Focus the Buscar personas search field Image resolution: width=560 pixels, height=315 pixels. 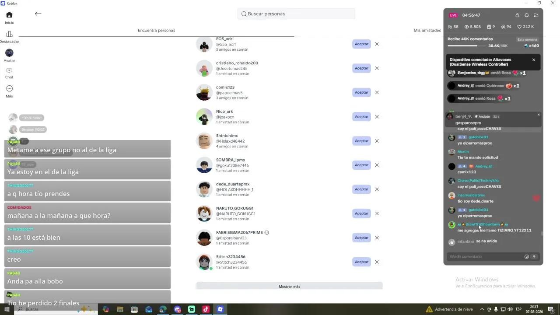pos(296,14)
